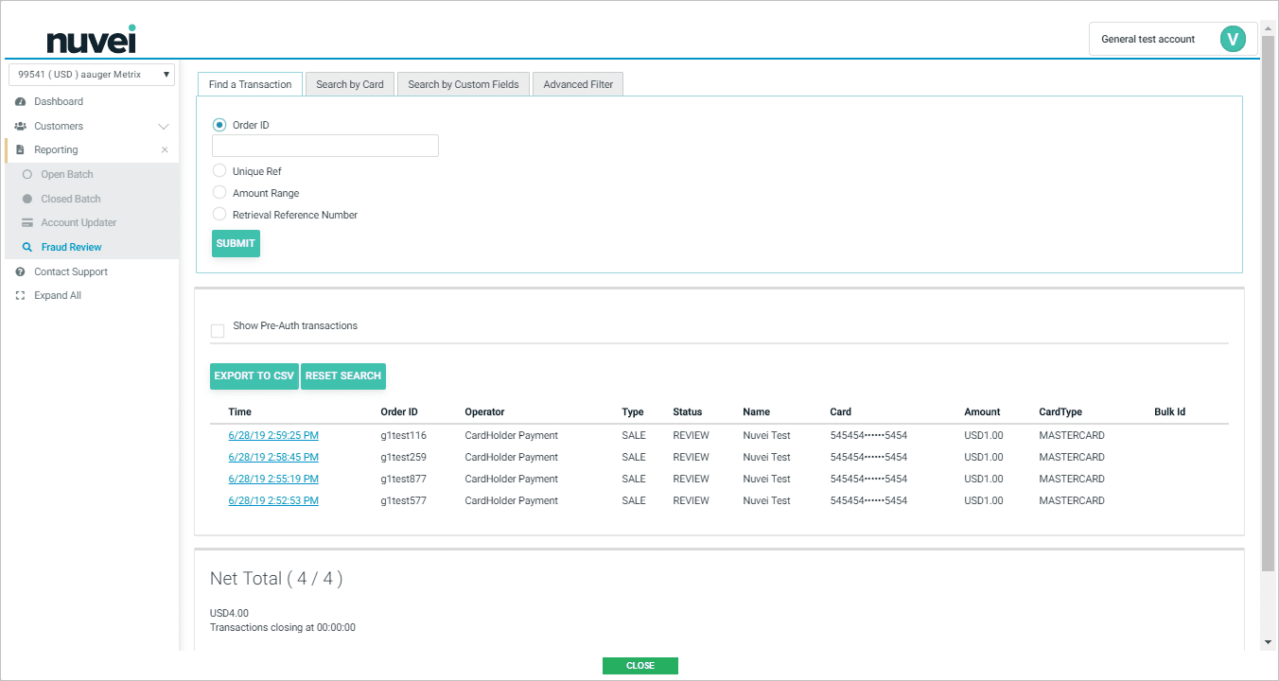Click the green V avatar icon

(x=1232, y=39)
